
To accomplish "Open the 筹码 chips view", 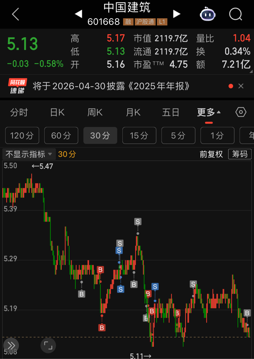I will click(240, 154).
